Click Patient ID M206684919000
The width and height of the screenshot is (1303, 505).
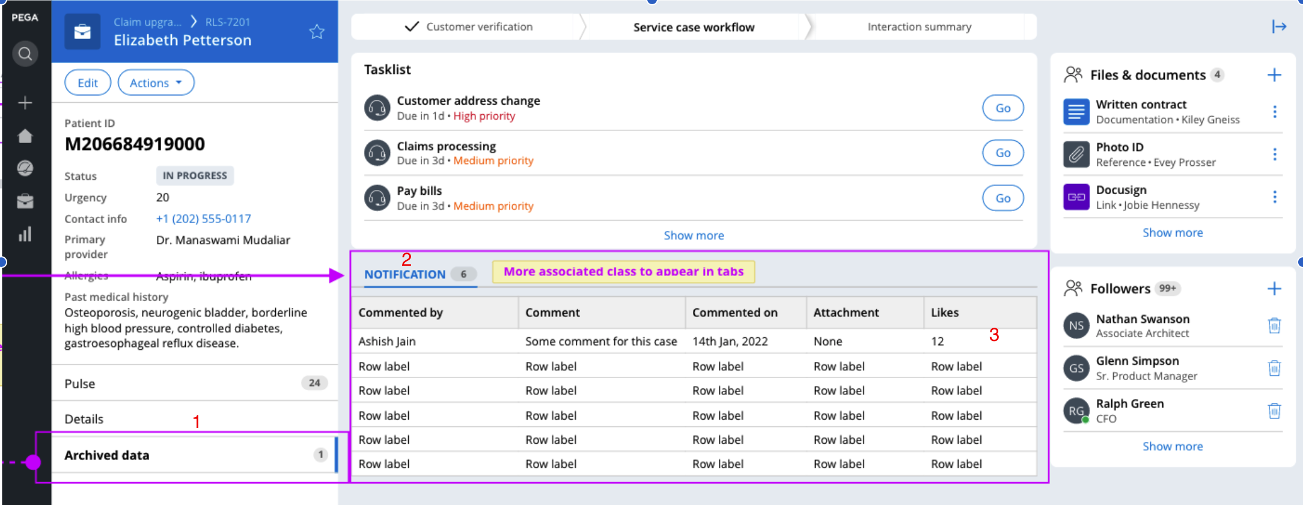coord(135,144)
